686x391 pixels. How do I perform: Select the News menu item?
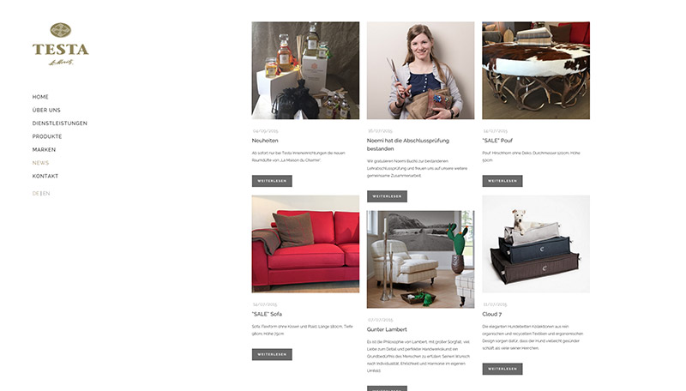pos(40,163)
